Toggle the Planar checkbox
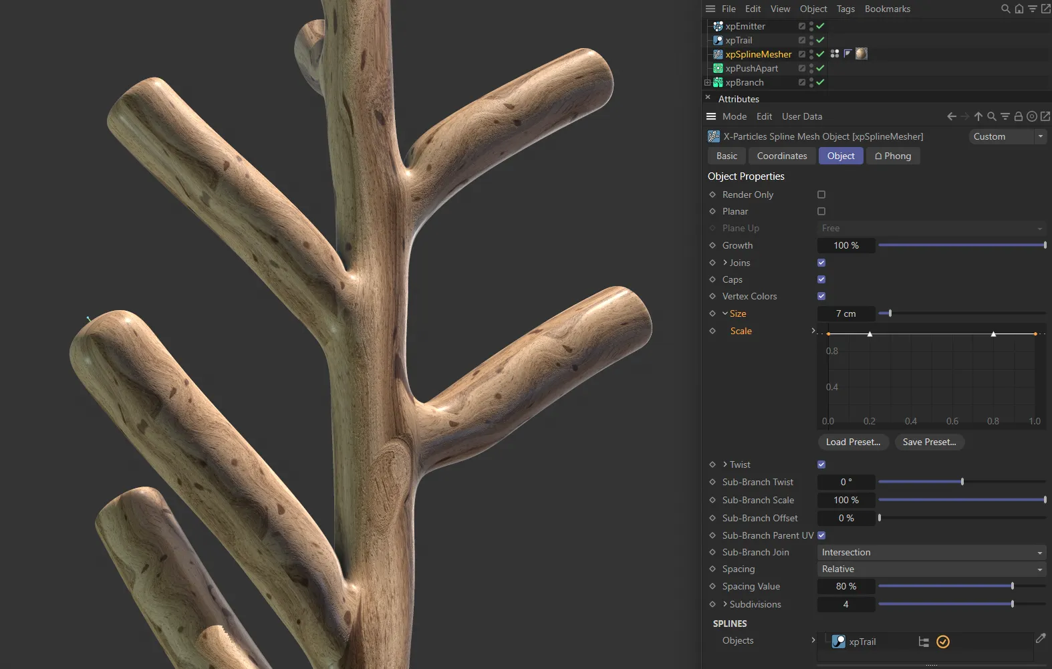 coord(821,211)
